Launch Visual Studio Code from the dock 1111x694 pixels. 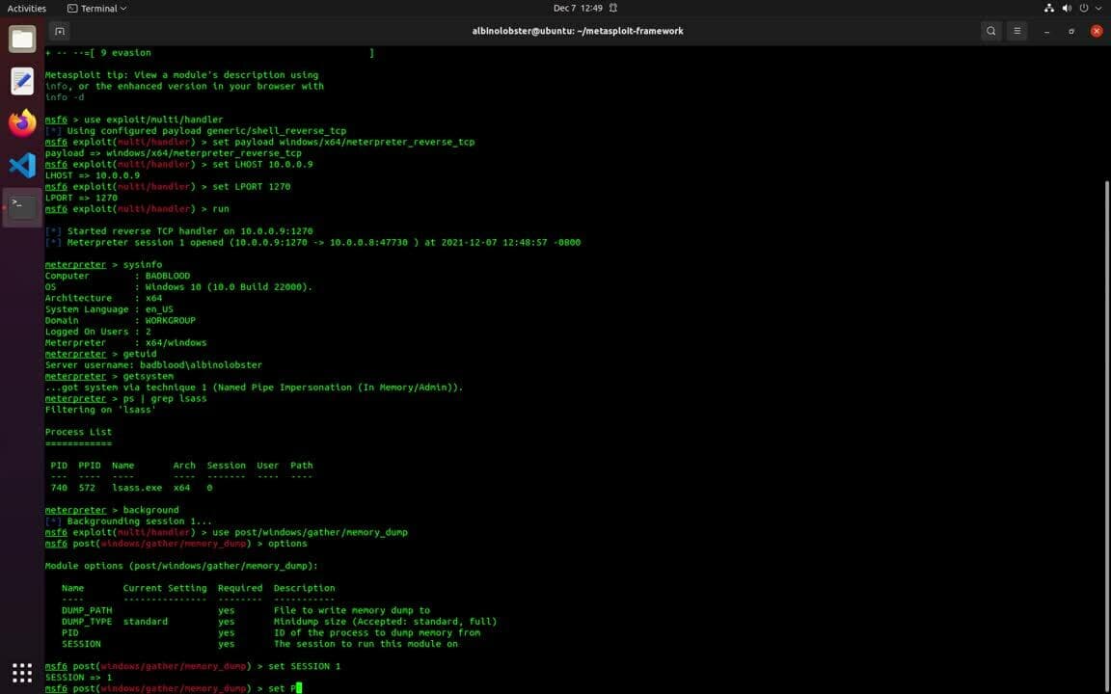(x=22, y=166)
